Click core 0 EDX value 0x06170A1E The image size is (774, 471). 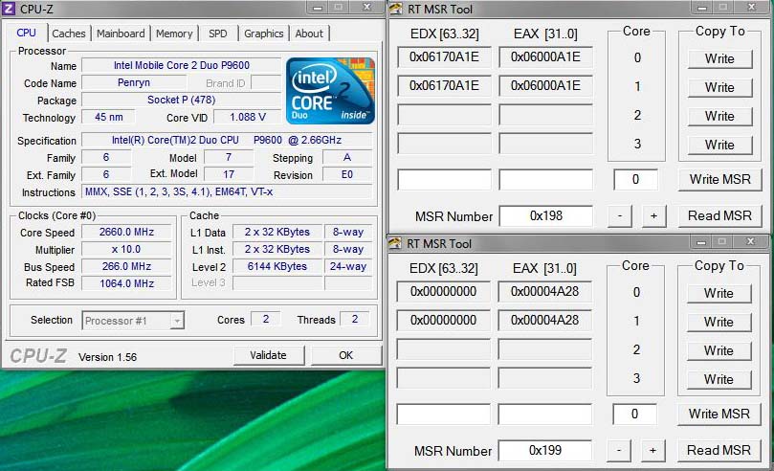444,57
